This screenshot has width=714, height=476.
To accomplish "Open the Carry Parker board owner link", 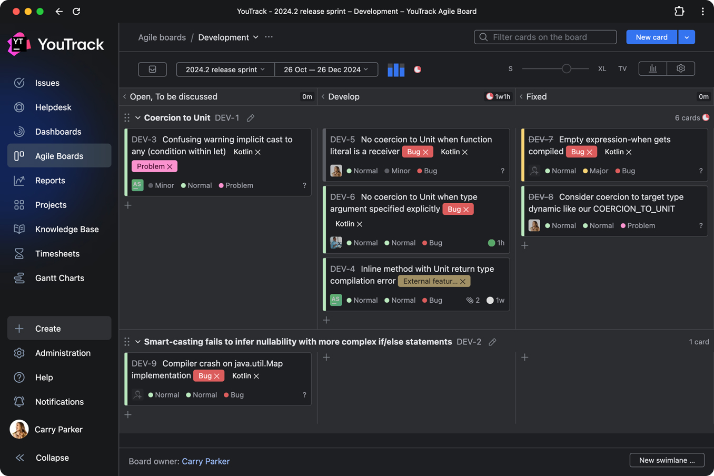I will [x=205, y=461].
